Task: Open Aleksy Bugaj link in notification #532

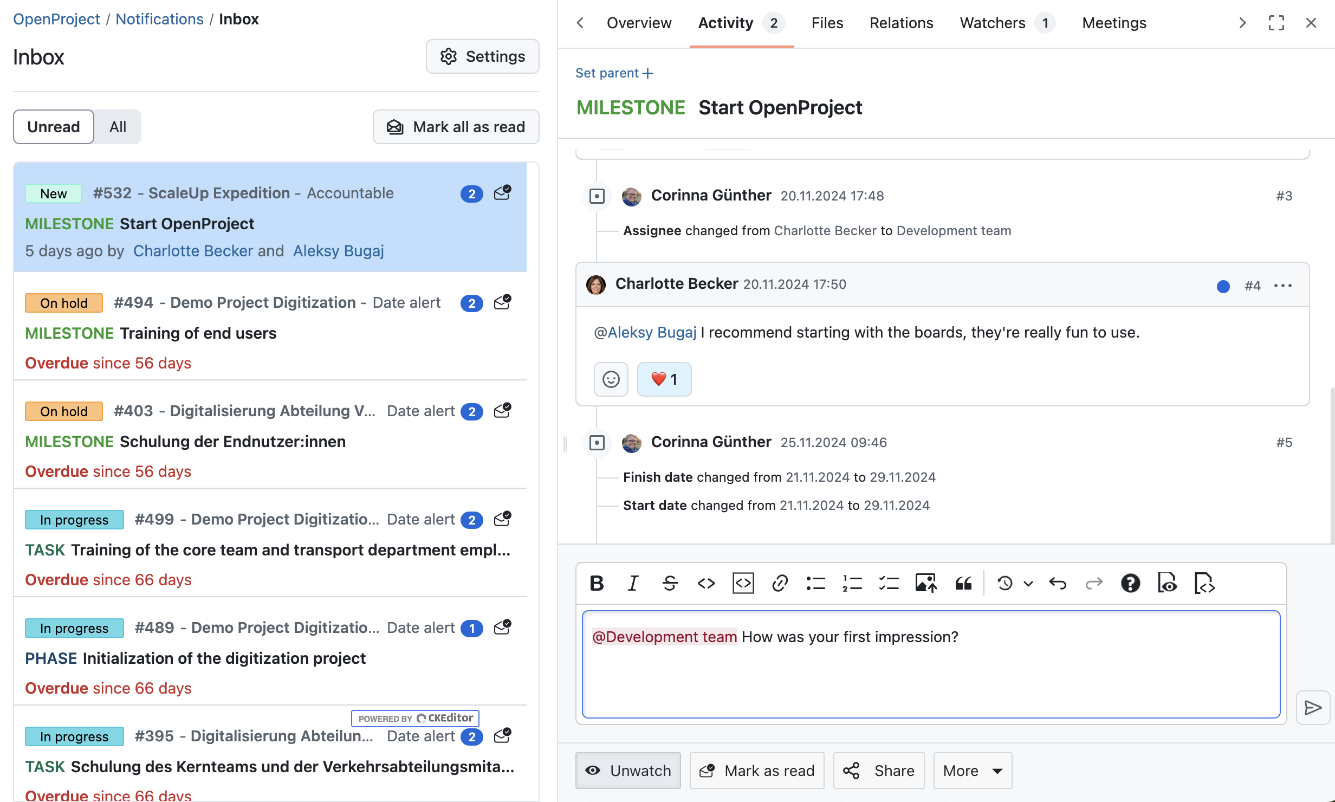Action: [338, 251]
